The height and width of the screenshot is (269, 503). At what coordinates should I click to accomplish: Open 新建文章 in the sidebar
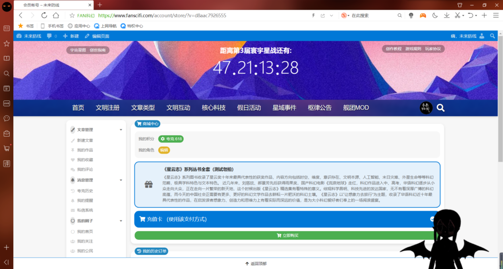pyautogui.click(x=84, y=141)
